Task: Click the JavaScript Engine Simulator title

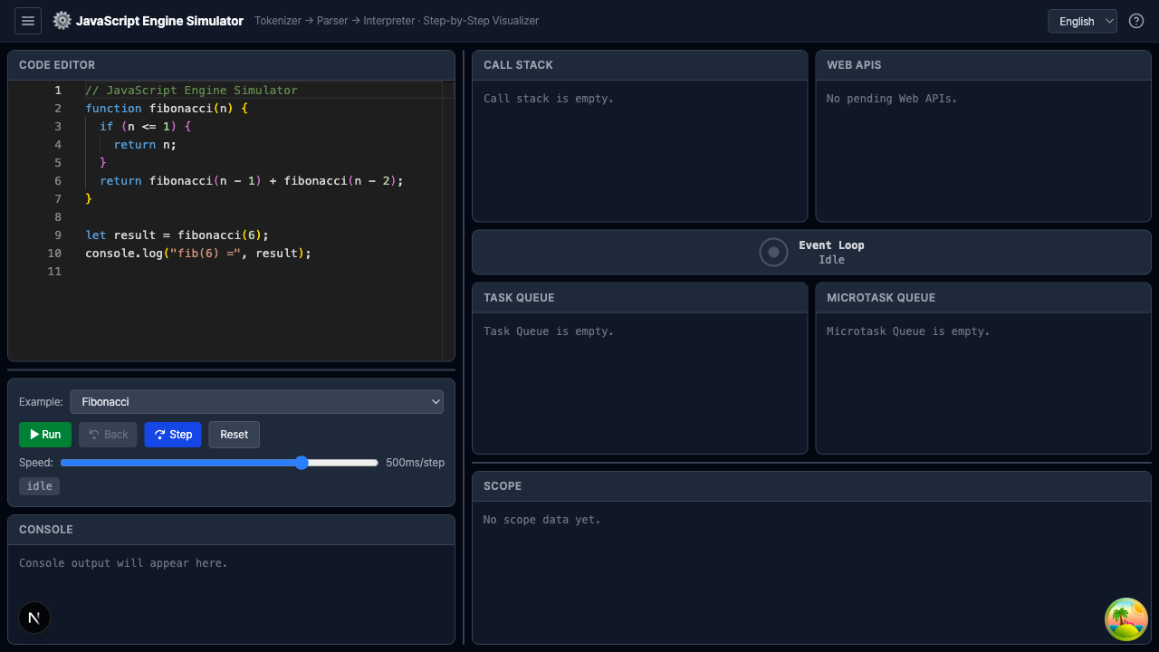Action: pyautogui.click(x=159, y=21)
